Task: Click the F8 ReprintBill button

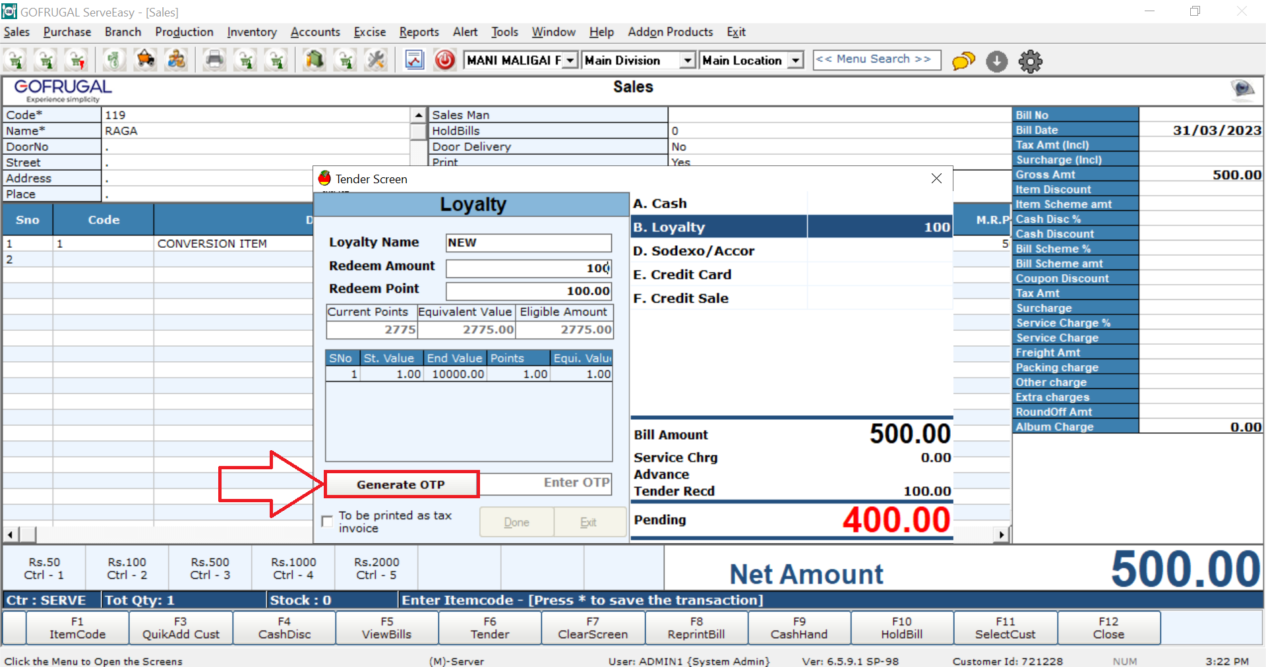Action: [696, 627]
